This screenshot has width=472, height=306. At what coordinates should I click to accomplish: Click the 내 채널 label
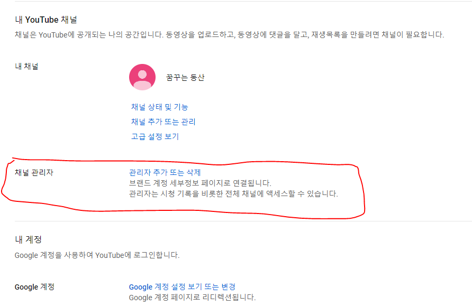pyautogui.click(x=26, y=67)
